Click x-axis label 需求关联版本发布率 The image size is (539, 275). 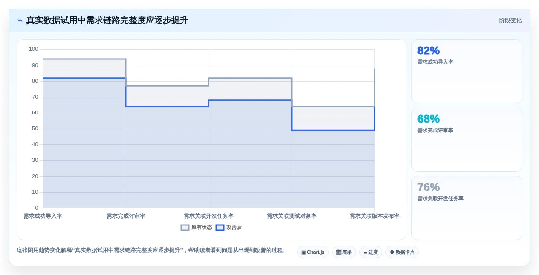coord(374,216)
